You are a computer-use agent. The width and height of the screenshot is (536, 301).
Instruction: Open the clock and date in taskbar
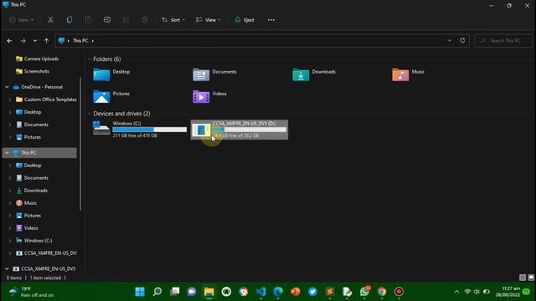508,292
